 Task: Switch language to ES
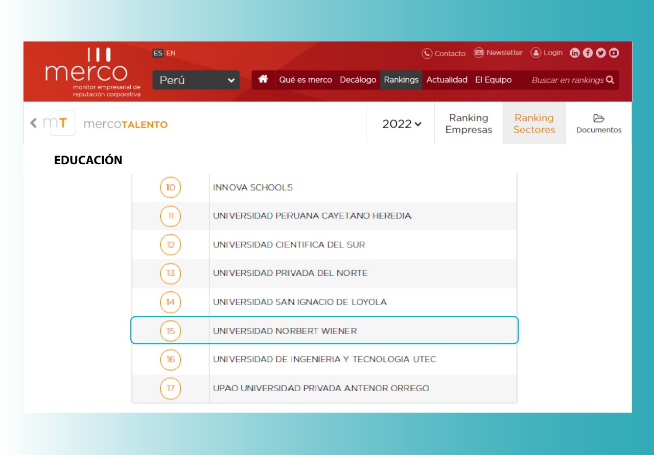coord(158,53)
